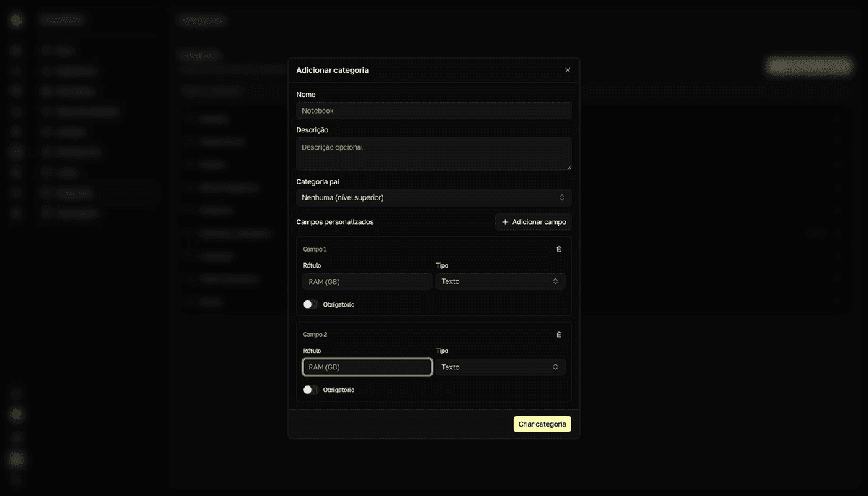Open the Tipo dropdown in Campo 1
868x496 pixels.
pyautogui.click(x=501, y=281)
